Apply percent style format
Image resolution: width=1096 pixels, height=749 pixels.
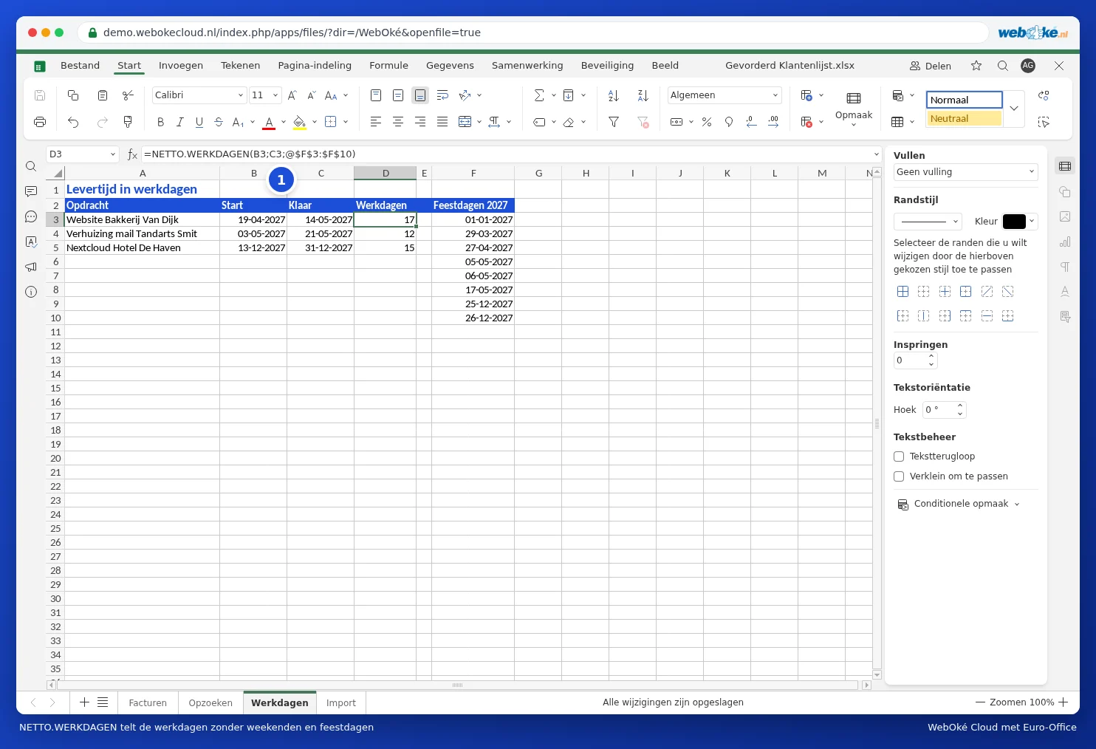click(x=707, y=122)
